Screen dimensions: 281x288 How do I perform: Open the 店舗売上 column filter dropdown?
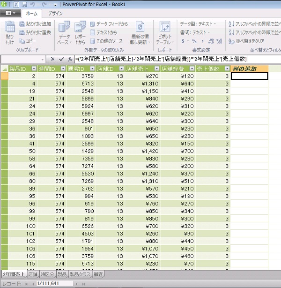point(156,69)
